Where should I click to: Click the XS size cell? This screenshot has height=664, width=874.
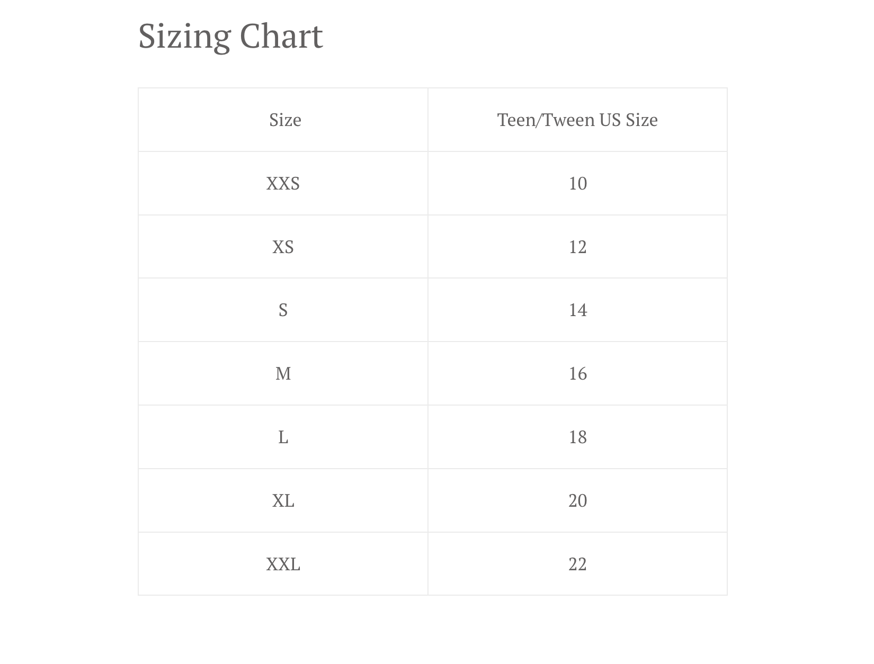pos(283,247)
